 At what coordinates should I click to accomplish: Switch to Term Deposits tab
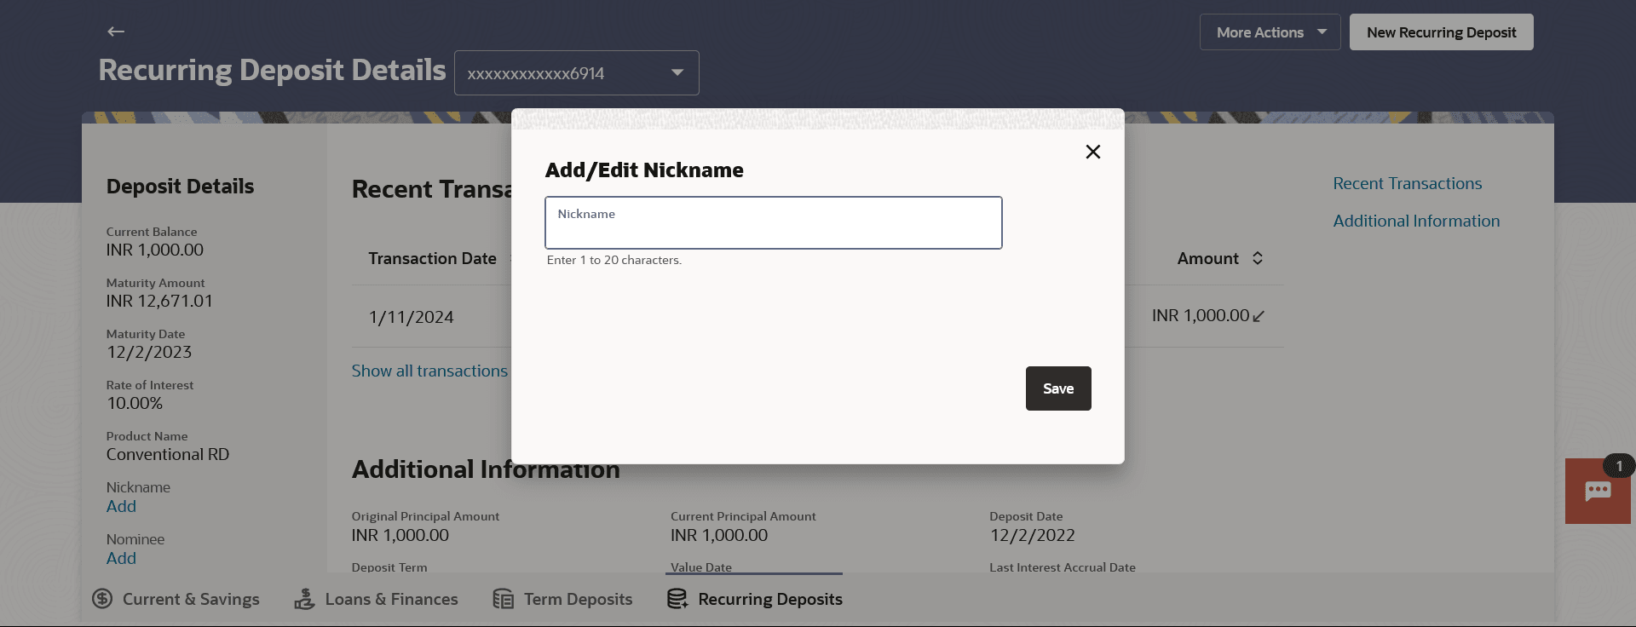click(563, 599)
